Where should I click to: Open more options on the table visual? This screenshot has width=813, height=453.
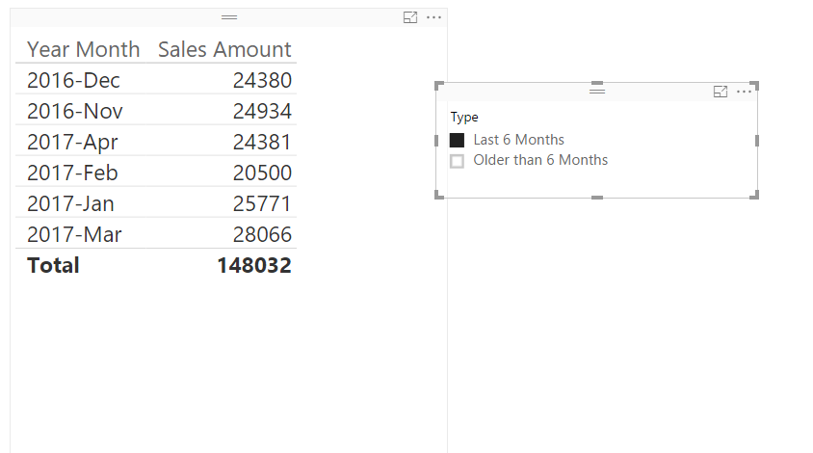[x=434, y=17]
